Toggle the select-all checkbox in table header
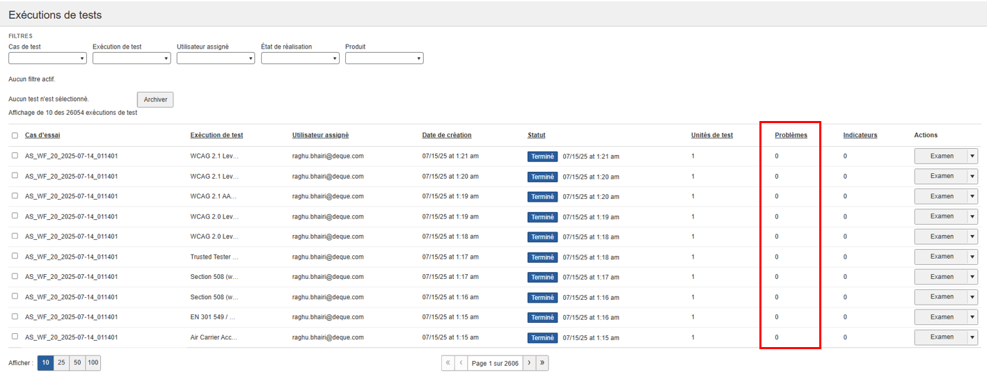Viewport: 987px width, 377px height. point(15,136)
